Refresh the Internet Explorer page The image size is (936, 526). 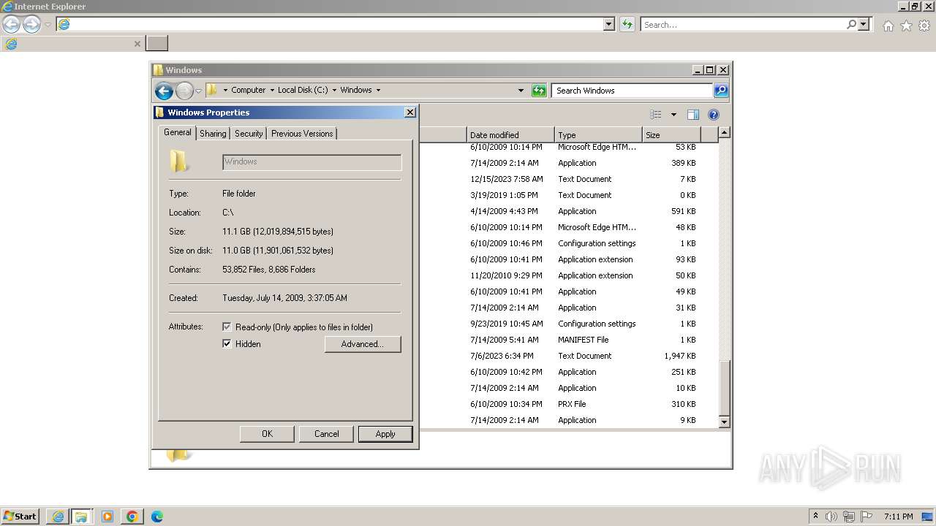(627, 24)
